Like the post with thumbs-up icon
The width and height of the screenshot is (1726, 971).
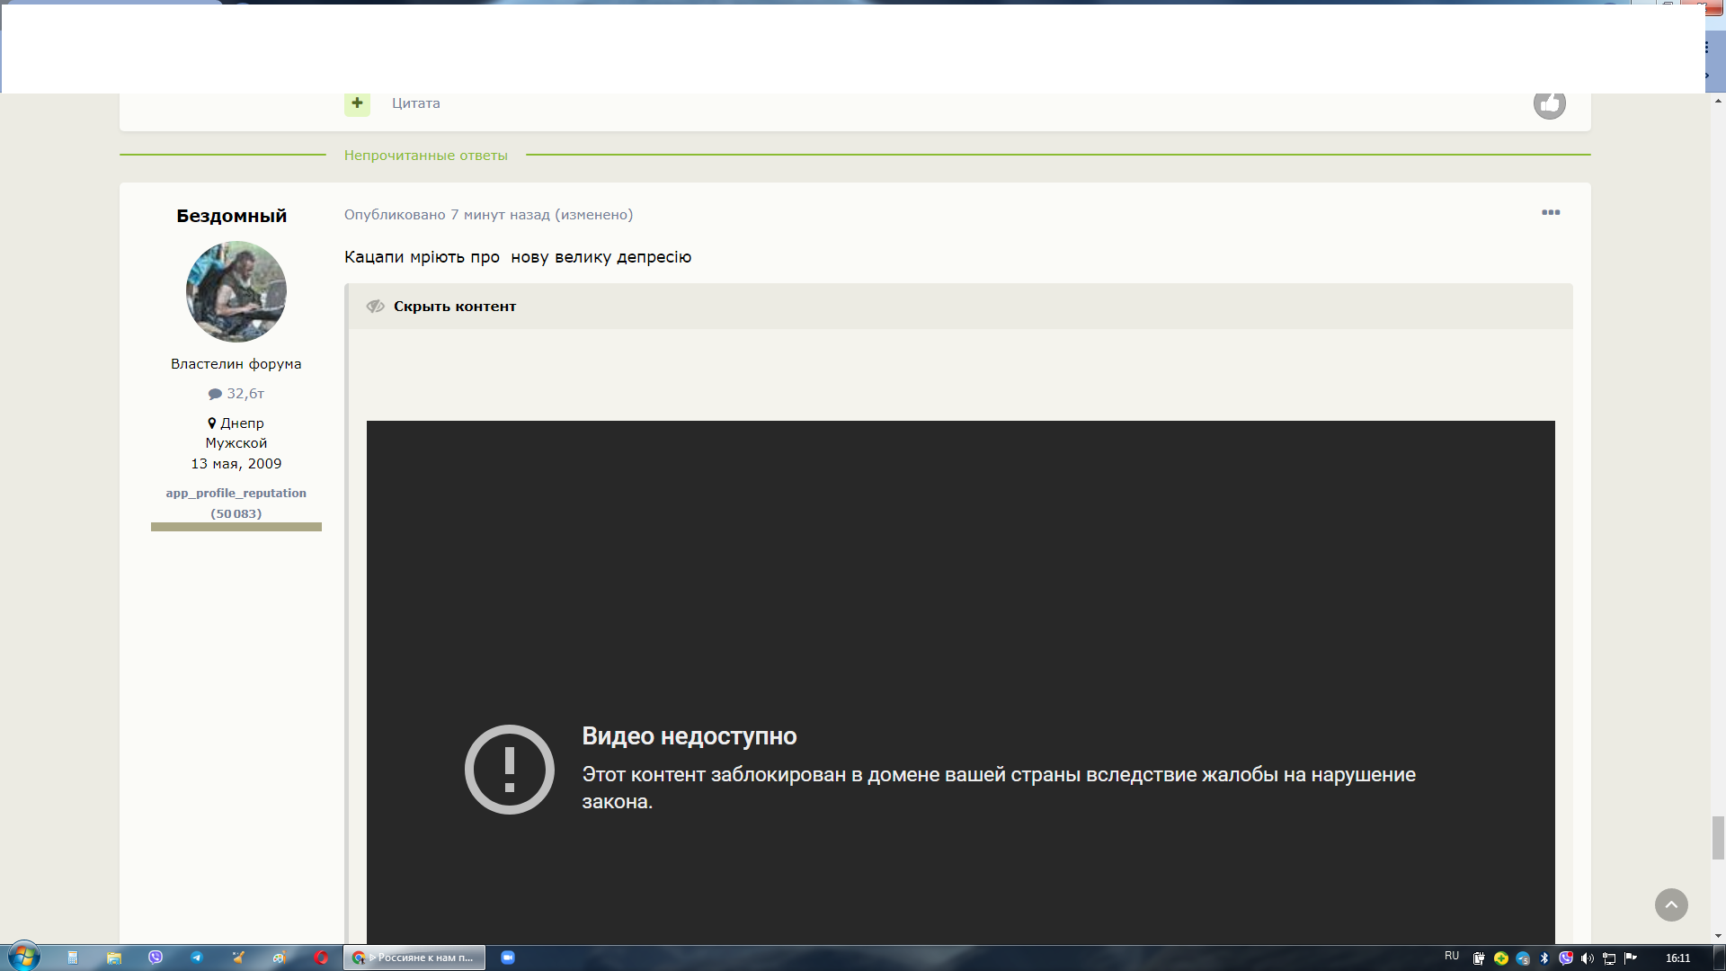click(1549, 104)
